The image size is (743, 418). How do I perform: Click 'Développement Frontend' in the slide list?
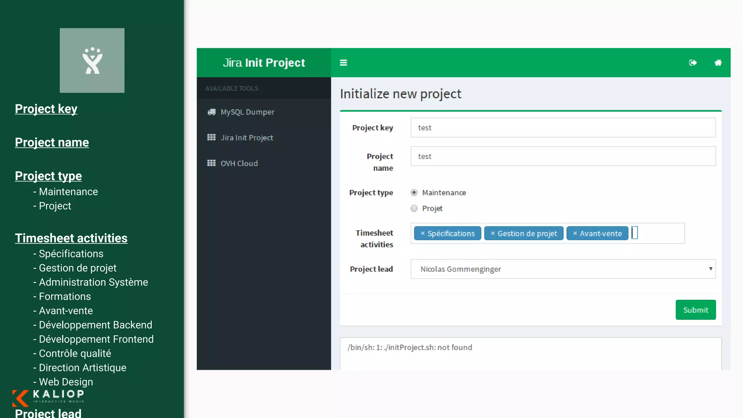click(96, 339)
